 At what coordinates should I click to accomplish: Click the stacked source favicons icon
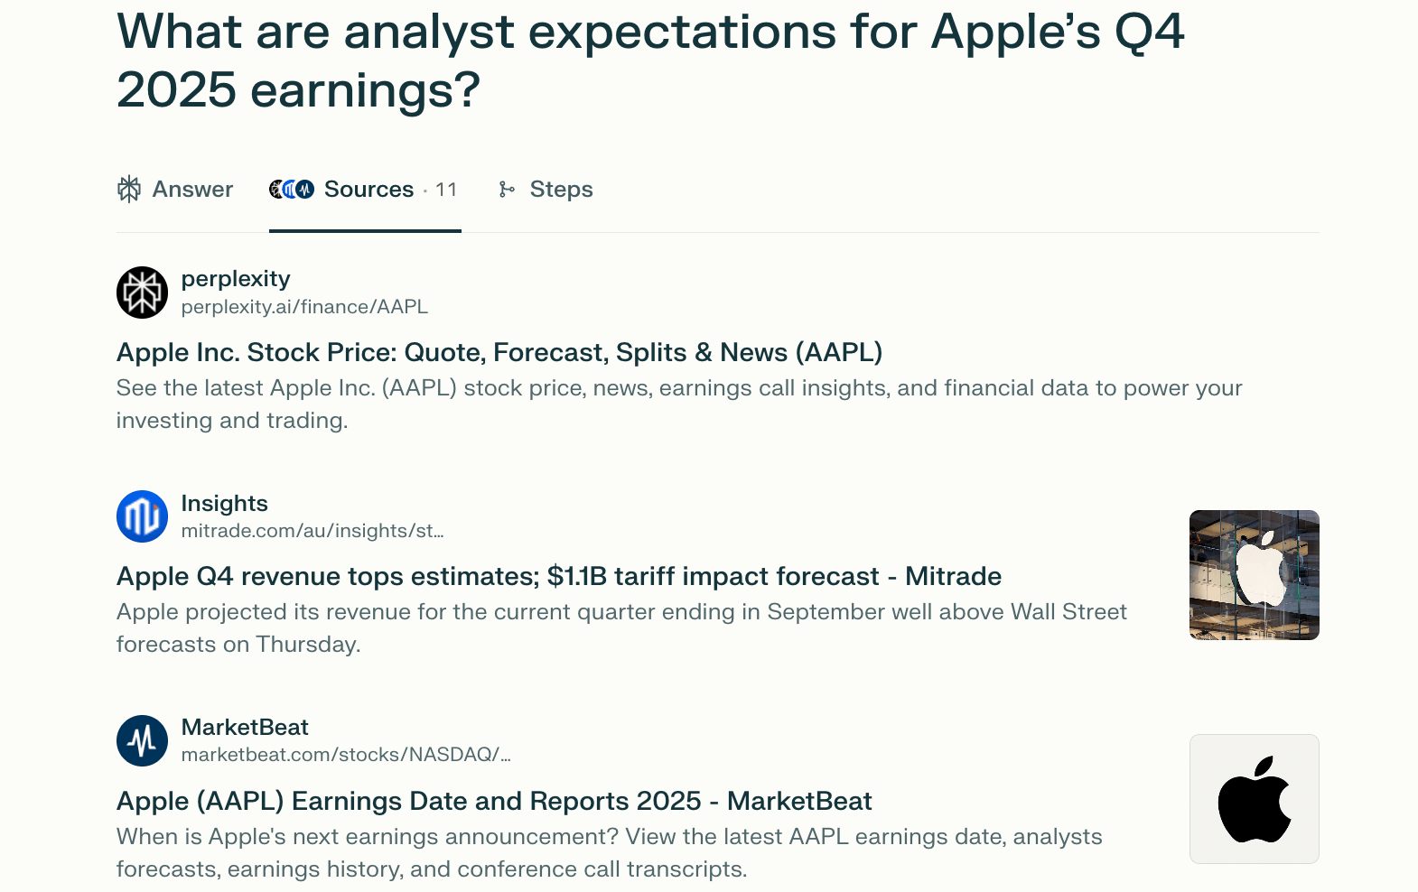[x=291, y=190]
